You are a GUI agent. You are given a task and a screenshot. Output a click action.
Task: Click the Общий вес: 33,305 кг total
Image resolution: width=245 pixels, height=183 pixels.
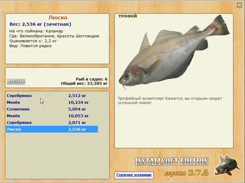click(84, 84)
